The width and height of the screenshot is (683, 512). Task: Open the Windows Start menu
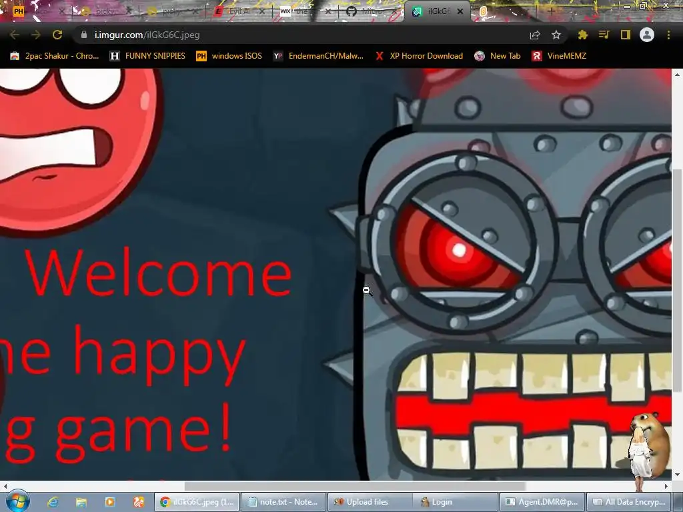(x=17, y=501)
